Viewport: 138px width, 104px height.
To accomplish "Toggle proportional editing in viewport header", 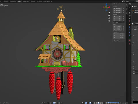I will click(x=59, y=103).
